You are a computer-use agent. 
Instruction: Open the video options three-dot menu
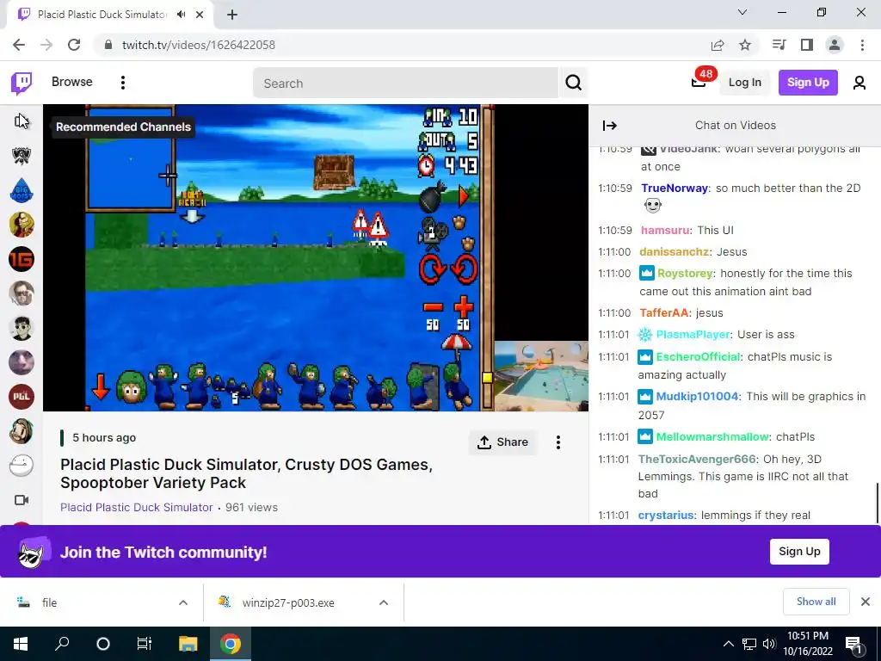tap(558, 442)
